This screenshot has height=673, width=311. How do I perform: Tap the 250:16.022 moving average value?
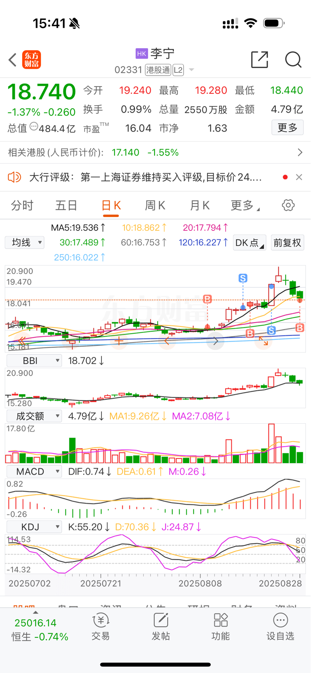point(80,257)
